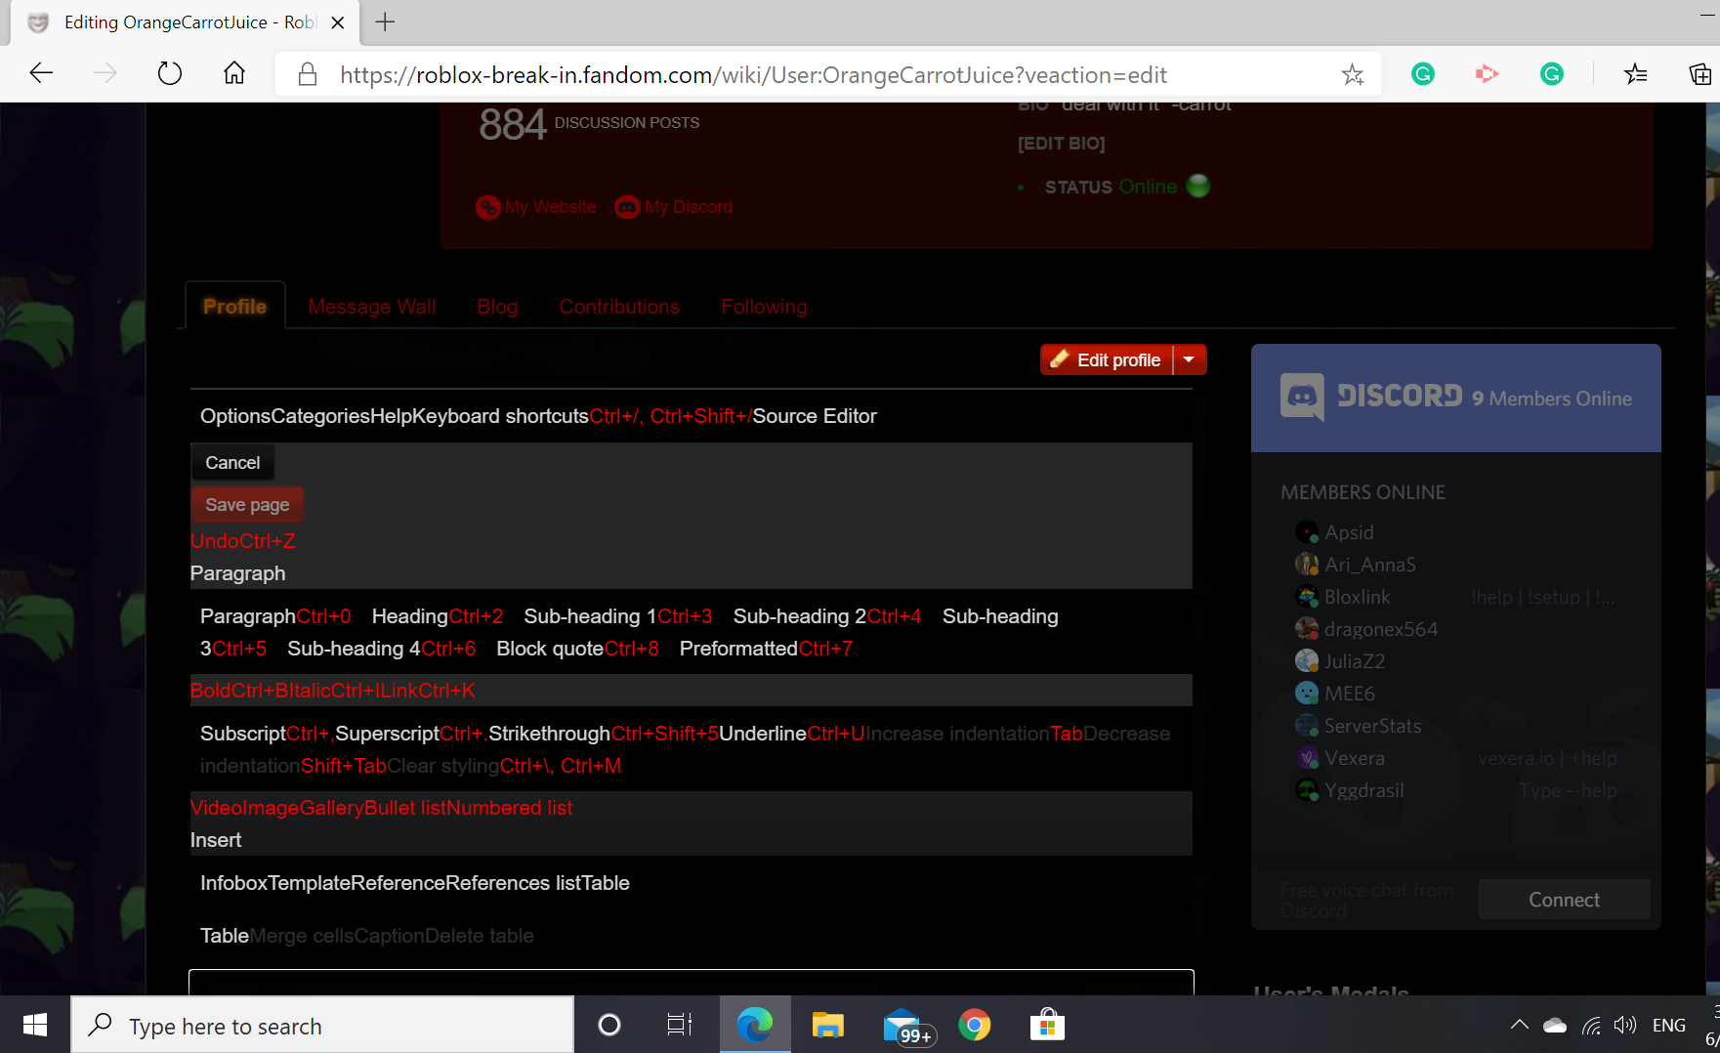Open the Windows Start menu

click(35, 1025)
